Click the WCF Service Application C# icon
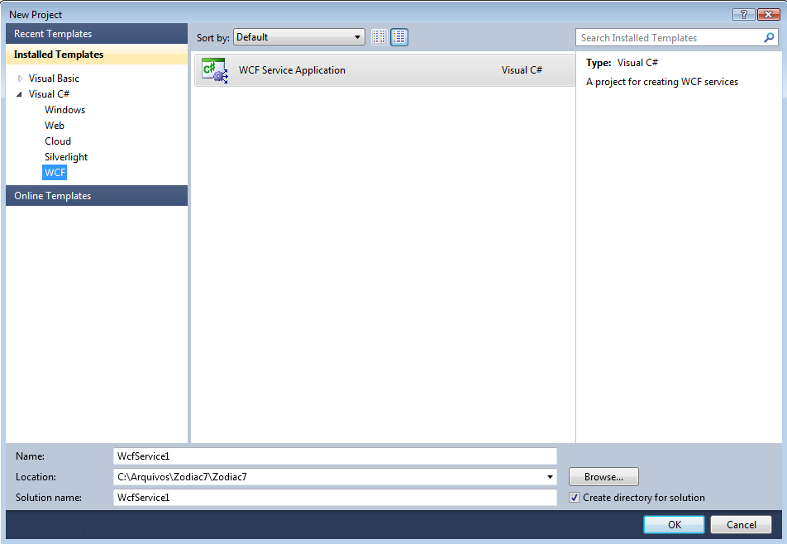 click(x=214, y=70)
